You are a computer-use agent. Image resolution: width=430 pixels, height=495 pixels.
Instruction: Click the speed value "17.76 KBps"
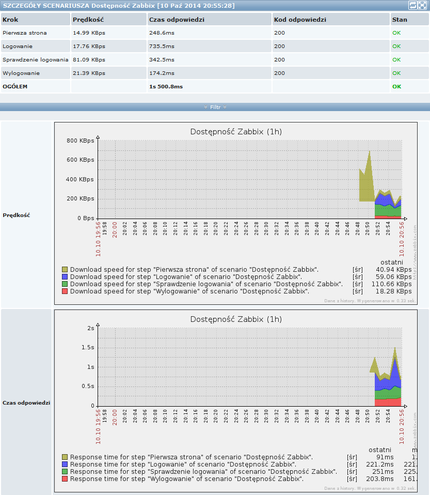point(89,46)
